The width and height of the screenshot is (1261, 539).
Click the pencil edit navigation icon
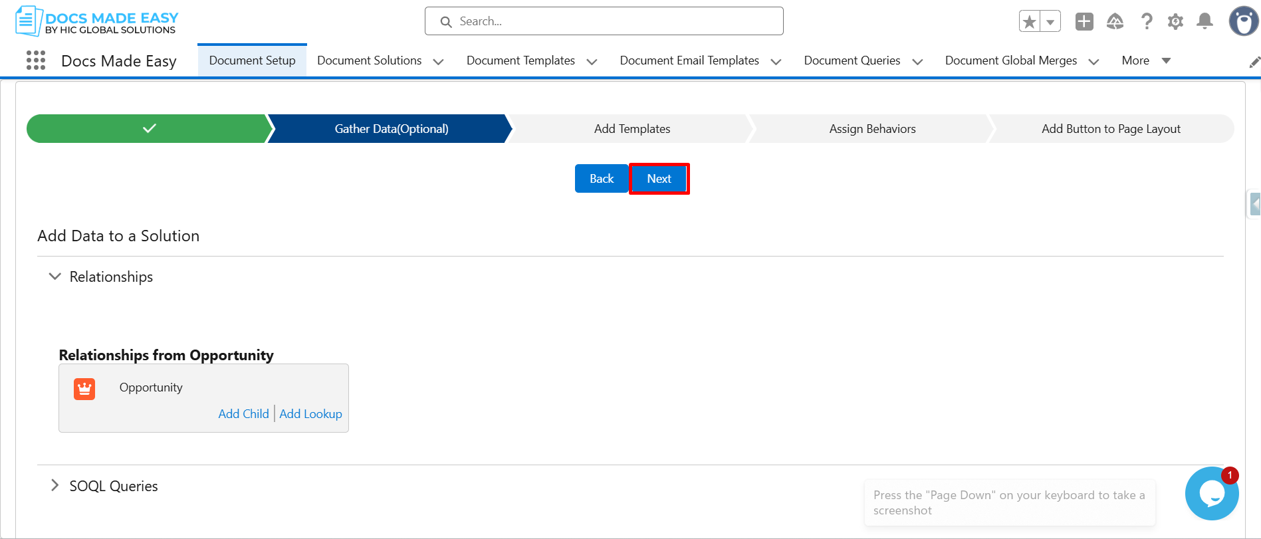tap(1254, 62)
